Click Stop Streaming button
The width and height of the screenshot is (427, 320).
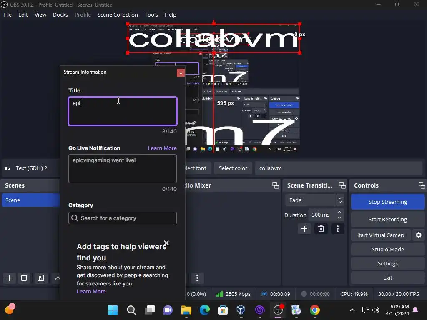pos(388,202)
